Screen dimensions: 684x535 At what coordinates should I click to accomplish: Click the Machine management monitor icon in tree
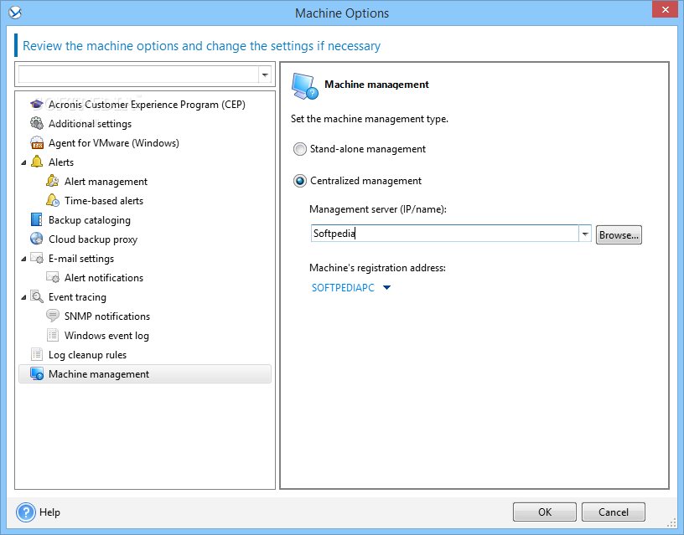(37, 373)
